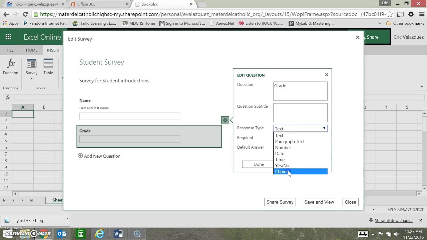Bookmark page with the star icon
The image size is (427, 240).
(x=390, y=14)
